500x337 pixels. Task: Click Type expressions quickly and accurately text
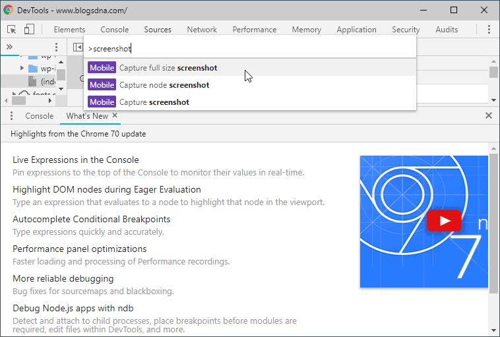[x=88, y=231]
